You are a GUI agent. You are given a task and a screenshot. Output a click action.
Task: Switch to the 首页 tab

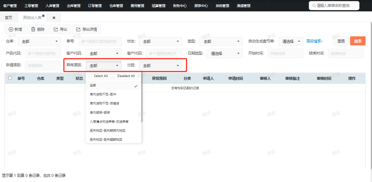click(9, 18)
